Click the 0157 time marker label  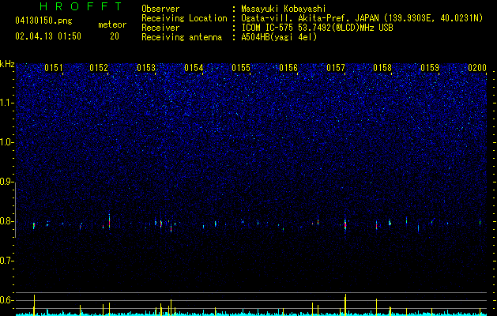tap(336, 68)
